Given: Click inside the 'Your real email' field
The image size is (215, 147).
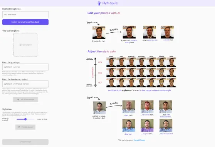Looking at the screenshot, I should click(x=25, y=15).
